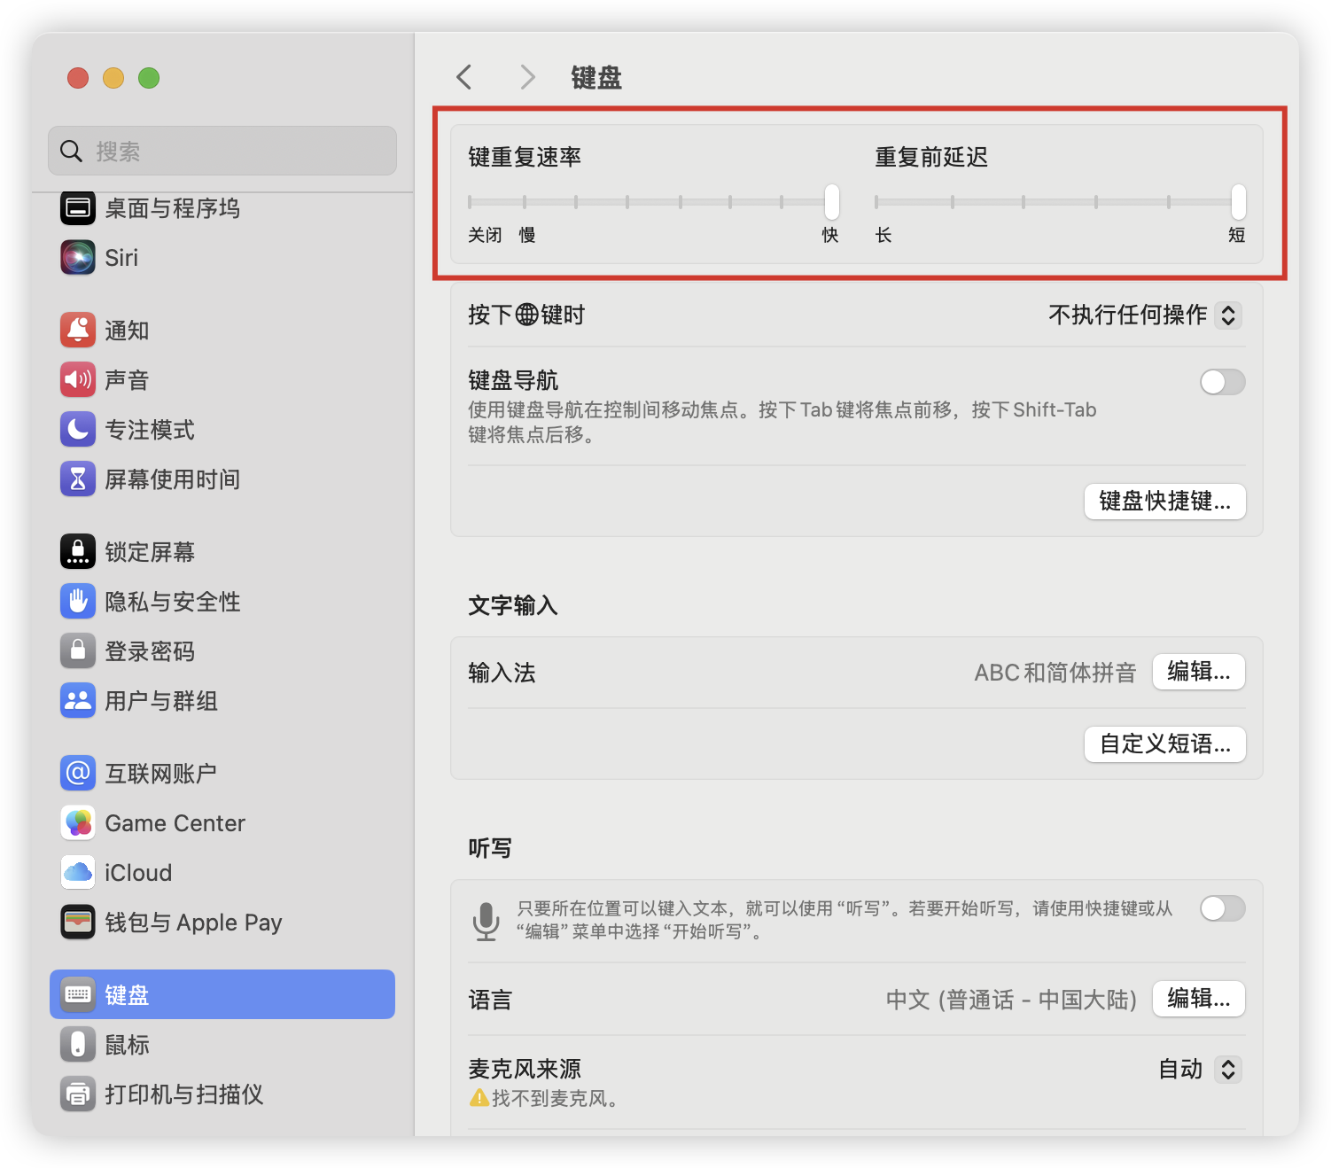Open the Notifications (通知) bell icon
Screen dimensions: 1331x1168
pyautogui.click(x=78, y=331)
